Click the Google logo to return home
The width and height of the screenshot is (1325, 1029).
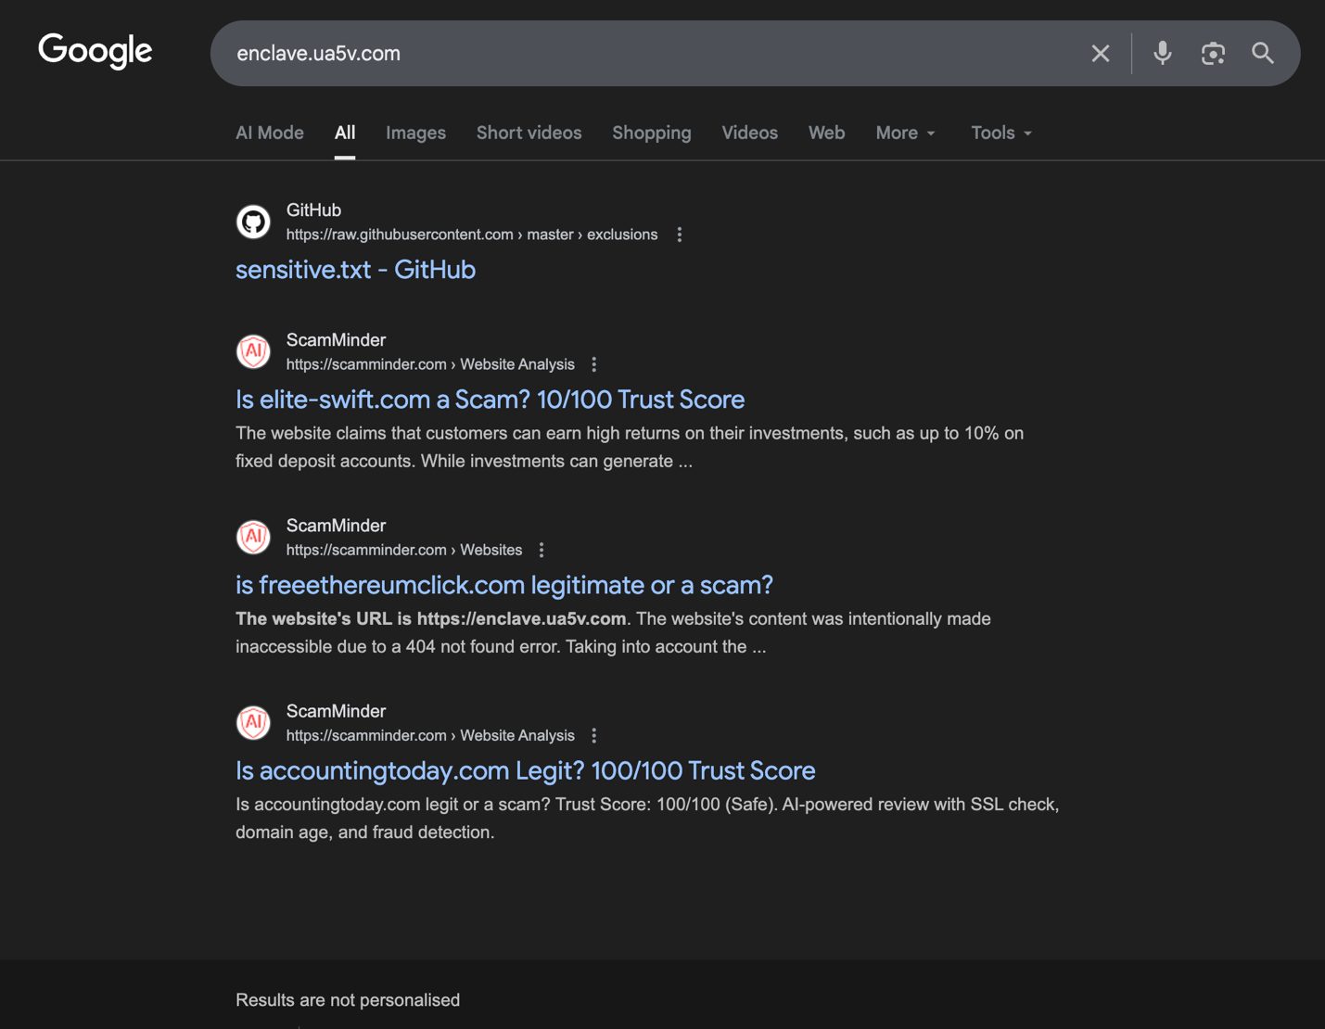click(x=95, y=51)
